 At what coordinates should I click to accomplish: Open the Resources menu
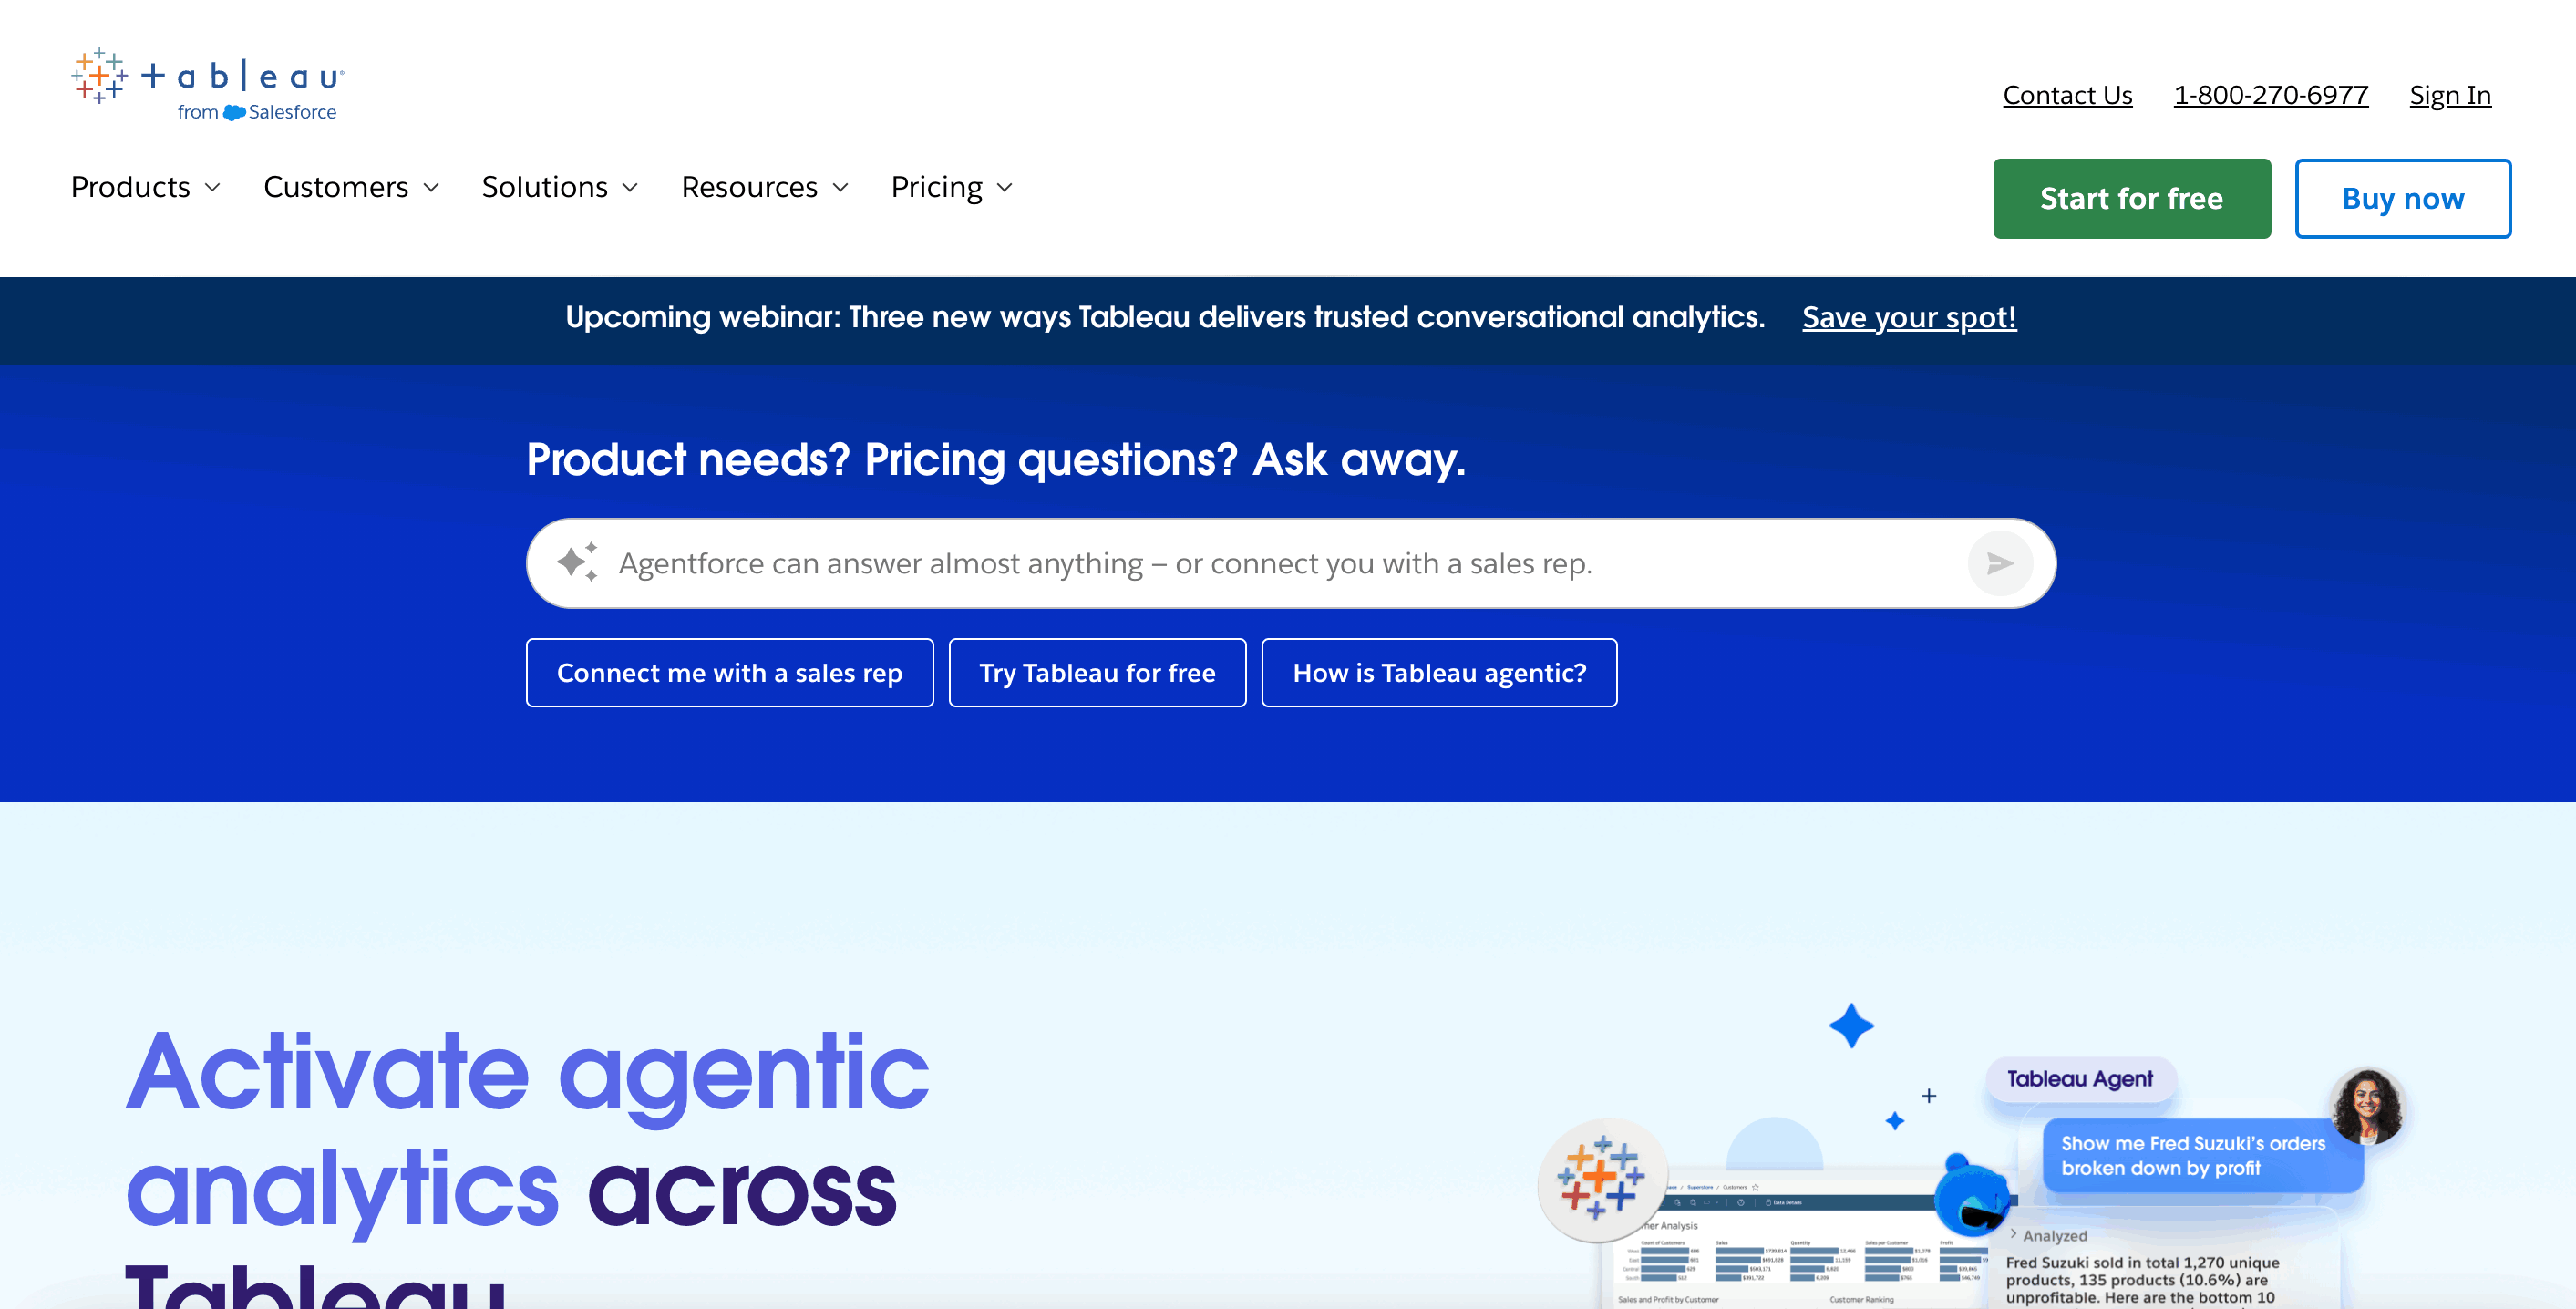pos(765,187)
